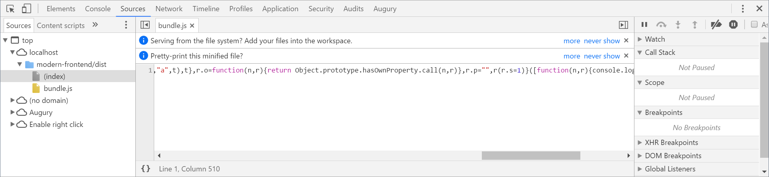Click the step out of function icon
Screen dimensions: 769x177
tap(695, 24)
